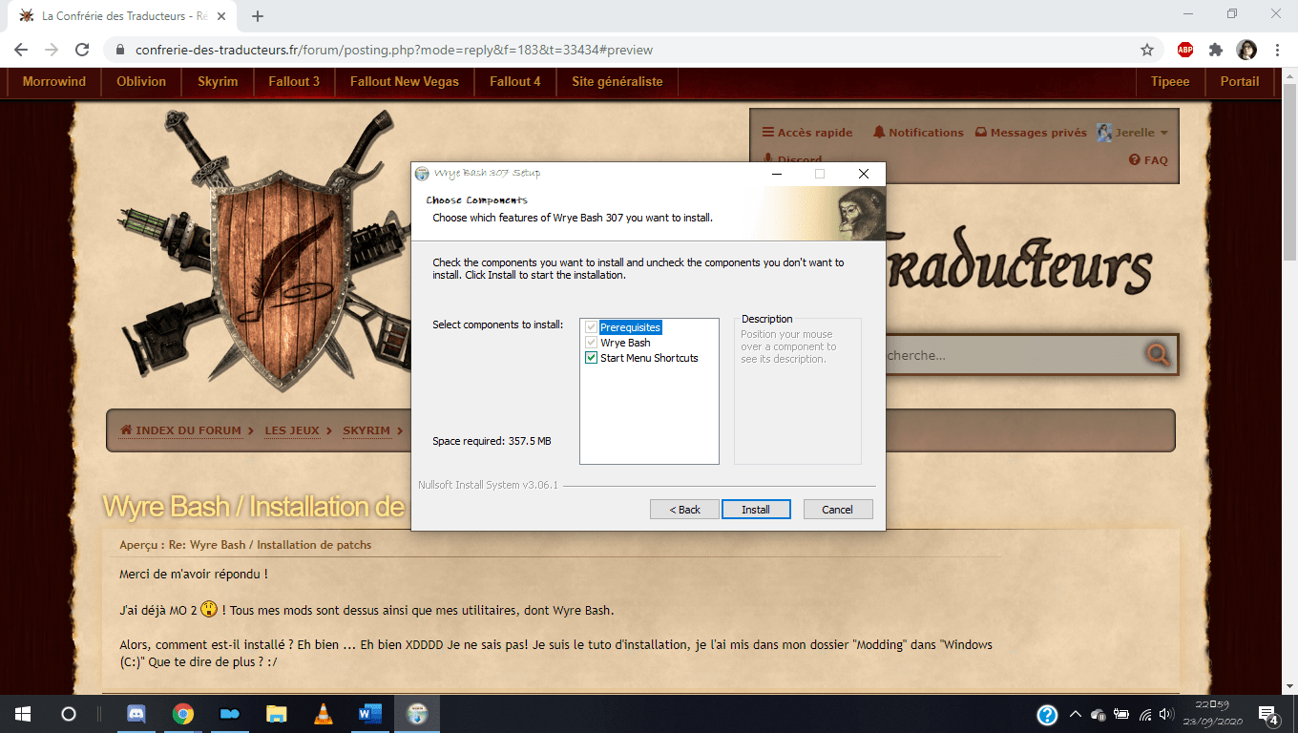Open the Oblivion site tab

(141, 82)
